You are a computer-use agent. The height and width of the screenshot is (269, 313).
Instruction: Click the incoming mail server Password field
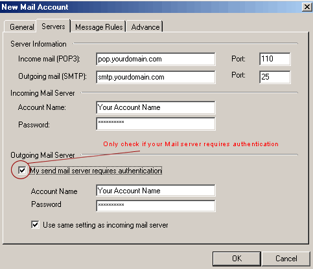point(156,124)
